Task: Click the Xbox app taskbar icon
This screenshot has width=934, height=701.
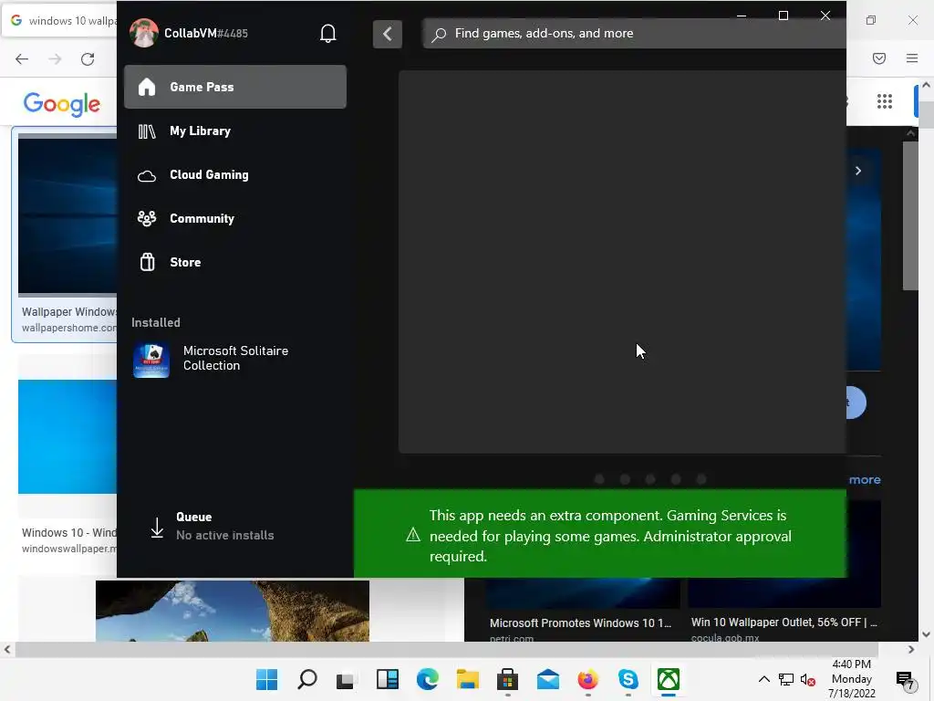Action: click(669, 679)
